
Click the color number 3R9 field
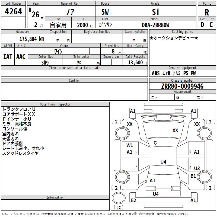[45, 62]
